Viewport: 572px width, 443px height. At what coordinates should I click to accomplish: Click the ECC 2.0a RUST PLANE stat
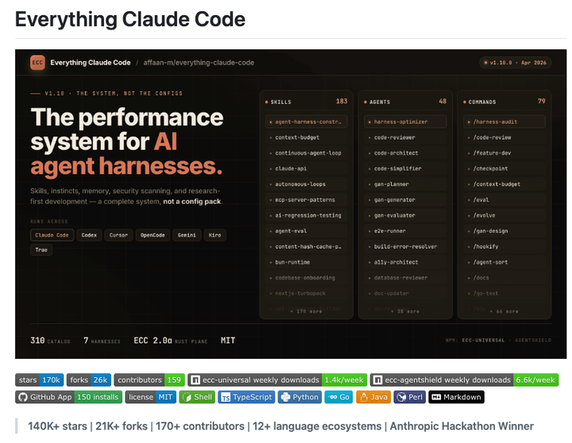click(x=170, y=341)
